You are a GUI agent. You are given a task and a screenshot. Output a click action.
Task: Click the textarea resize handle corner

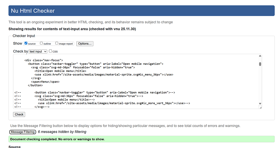[x=260, y=107]
